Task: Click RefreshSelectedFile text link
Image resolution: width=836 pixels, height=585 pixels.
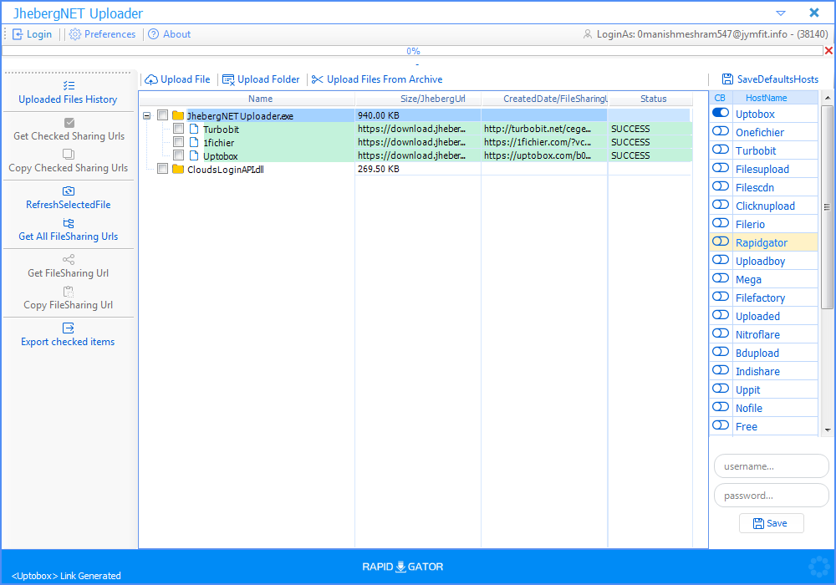Action: 69,205
